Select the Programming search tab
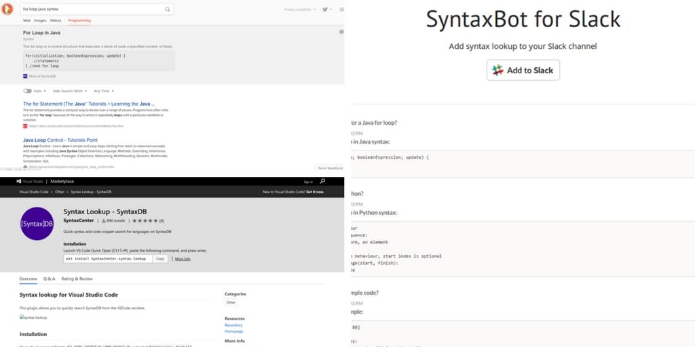 click(x=79, y=20)
